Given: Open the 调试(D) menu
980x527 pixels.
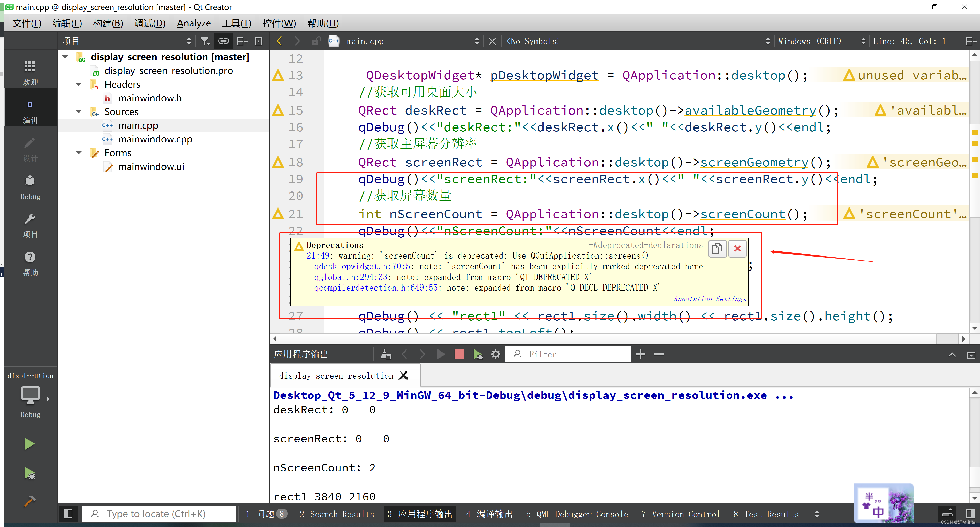Looking at the screenshot, I should (x=150, y=23).
